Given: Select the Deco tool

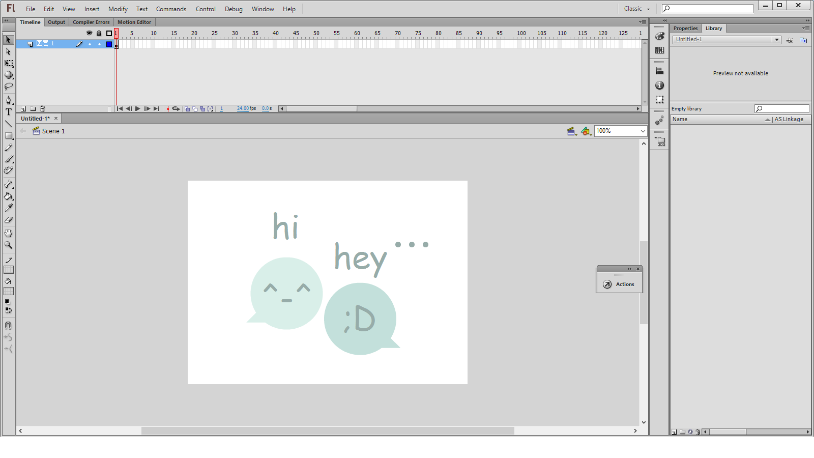Looking at the screenshot, I should coord(8,171).
